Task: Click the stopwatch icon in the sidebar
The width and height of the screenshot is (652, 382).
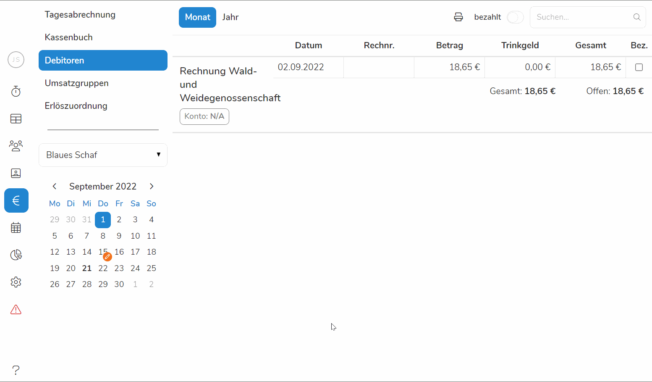Action: pos(16,91)
